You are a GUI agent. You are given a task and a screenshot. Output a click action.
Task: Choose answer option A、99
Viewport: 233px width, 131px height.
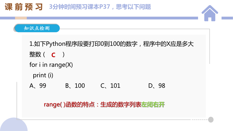38,86
